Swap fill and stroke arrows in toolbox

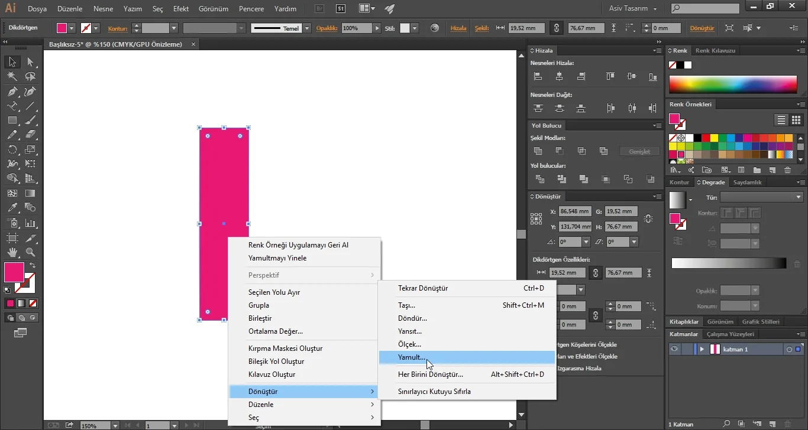point(33,266)
